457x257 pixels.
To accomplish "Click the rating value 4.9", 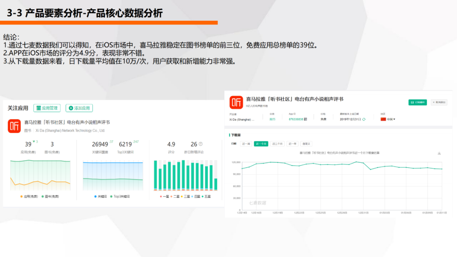I will click(x=171, y=145).
